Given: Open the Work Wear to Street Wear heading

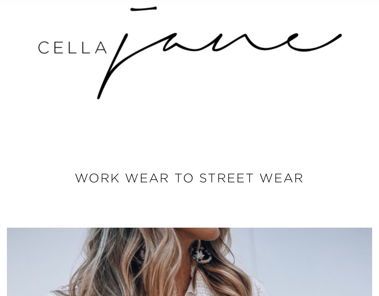Looking at the screenshot, I should point(189,178).
